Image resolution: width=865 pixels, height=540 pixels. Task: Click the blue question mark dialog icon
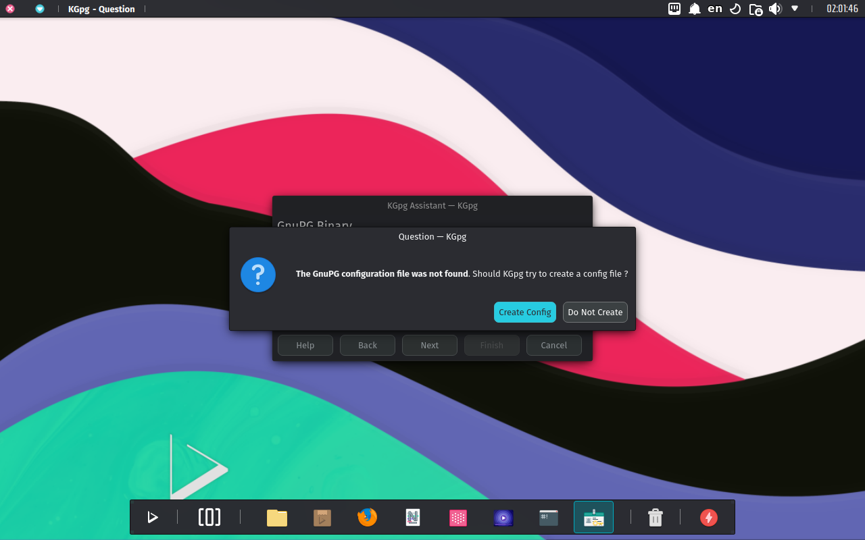258,275
